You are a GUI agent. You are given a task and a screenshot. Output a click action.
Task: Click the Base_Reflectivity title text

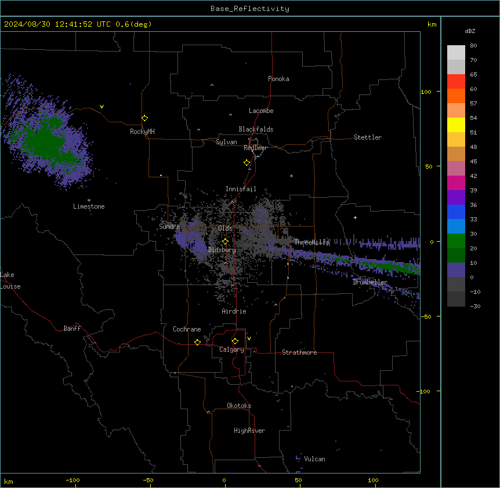pos(250,9)
